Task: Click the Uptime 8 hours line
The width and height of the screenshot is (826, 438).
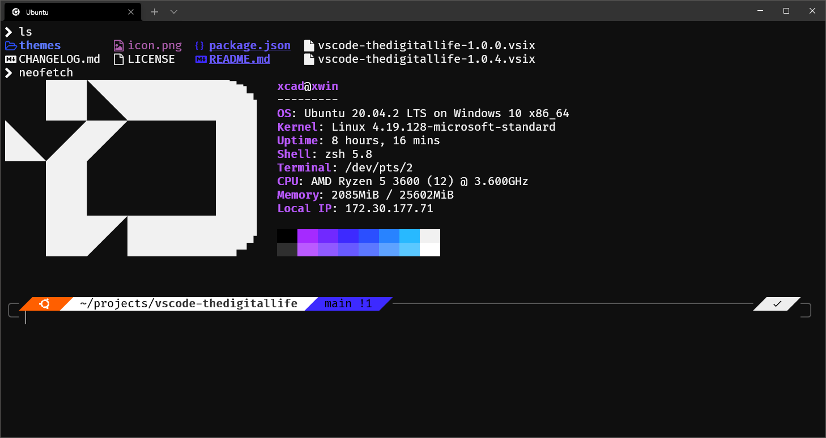Action: click(x=359, y=140)
